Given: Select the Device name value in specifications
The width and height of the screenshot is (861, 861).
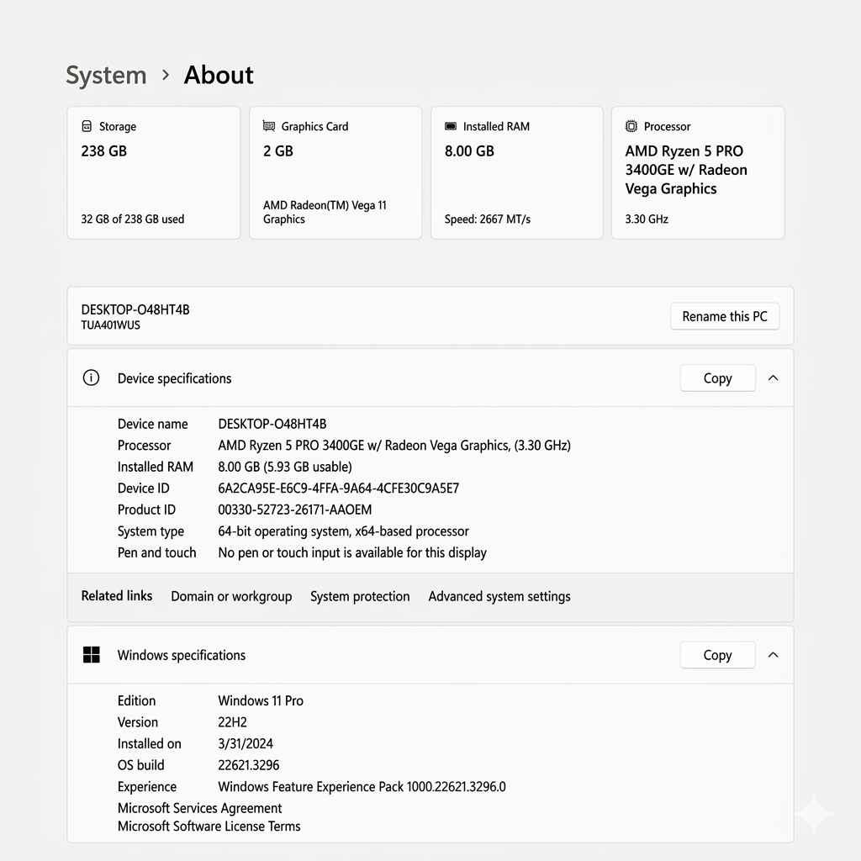Looking at the screenshot, I should click(272, 424).
